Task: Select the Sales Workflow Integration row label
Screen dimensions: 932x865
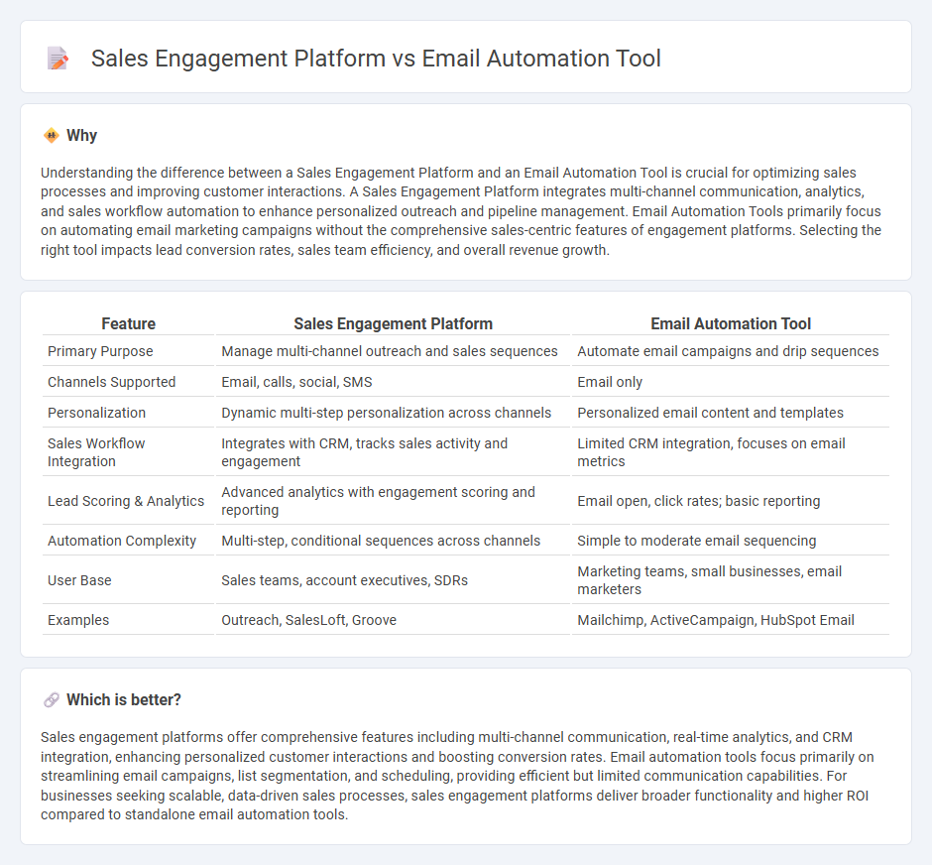Action: coord(96,452)
